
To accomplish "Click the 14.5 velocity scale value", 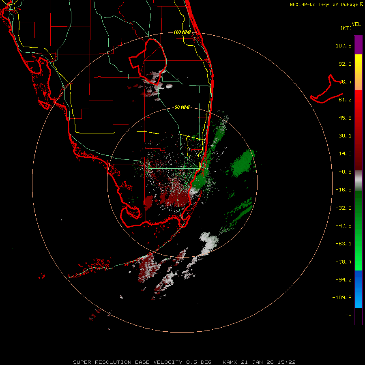I will click(345, 154).
